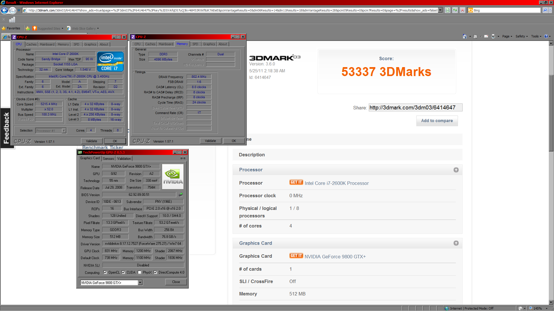
Task: Click BIOS save icon in GPU-Z
Action: click(x=181, y=195)
